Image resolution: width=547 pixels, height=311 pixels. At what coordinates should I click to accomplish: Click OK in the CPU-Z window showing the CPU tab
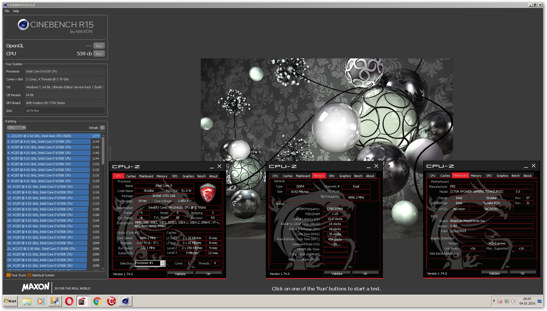pos(209,274)
